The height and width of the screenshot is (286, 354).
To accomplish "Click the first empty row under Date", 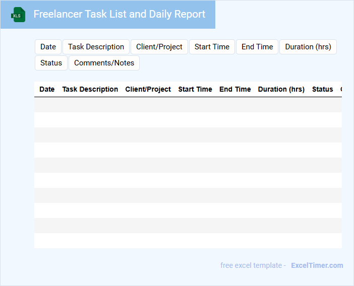I will [x=47, y=105].
